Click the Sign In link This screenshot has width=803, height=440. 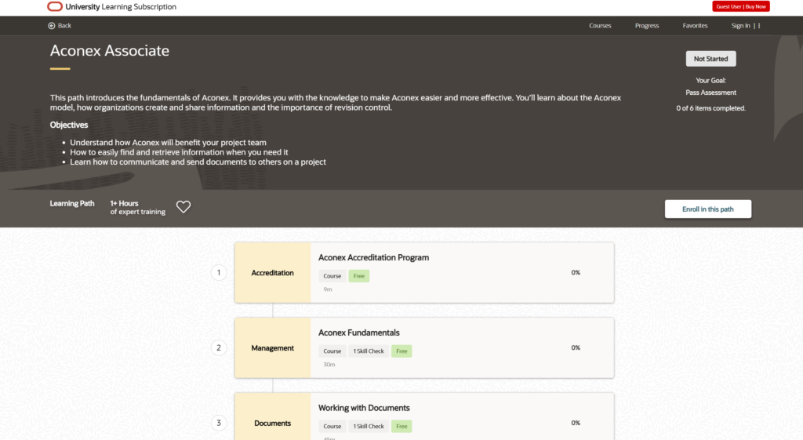[x=740, y=26]
